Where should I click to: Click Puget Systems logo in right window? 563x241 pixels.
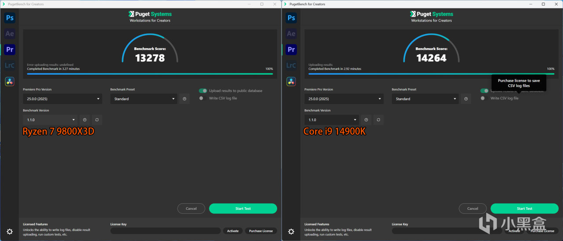(431, 14)
